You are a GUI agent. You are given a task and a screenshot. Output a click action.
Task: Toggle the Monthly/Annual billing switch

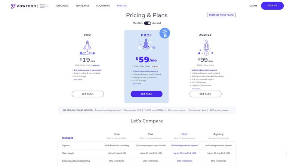pos(147,23)
